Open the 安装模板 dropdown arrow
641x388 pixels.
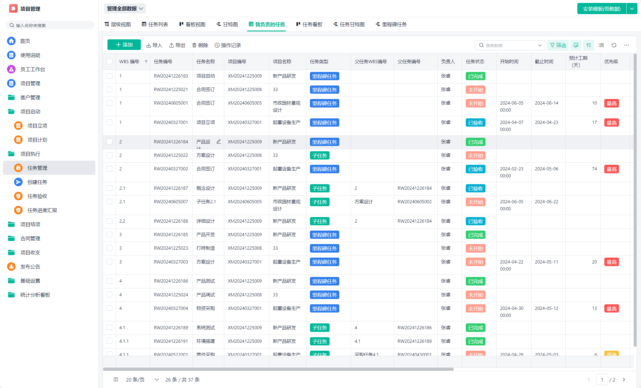pos(632,9)
